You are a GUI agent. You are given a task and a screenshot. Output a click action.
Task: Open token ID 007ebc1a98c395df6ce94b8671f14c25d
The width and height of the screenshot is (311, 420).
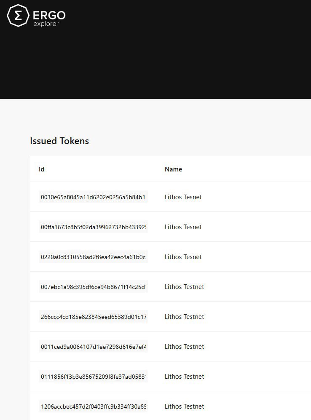click(x=93, y=287)
